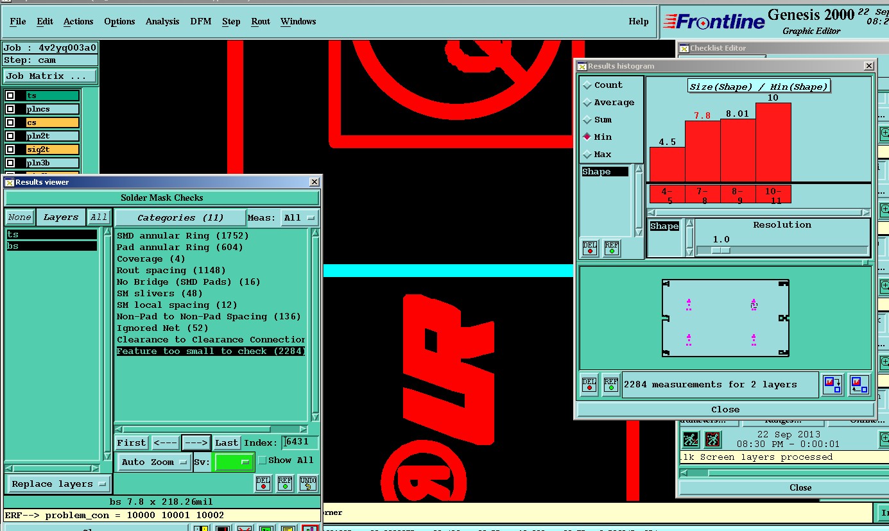Select No Bridge (SMD Pads) (16) category

pos(189,282)
